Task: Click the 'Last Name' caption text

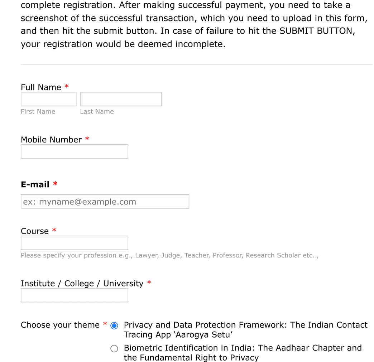Action: (97, 111)
